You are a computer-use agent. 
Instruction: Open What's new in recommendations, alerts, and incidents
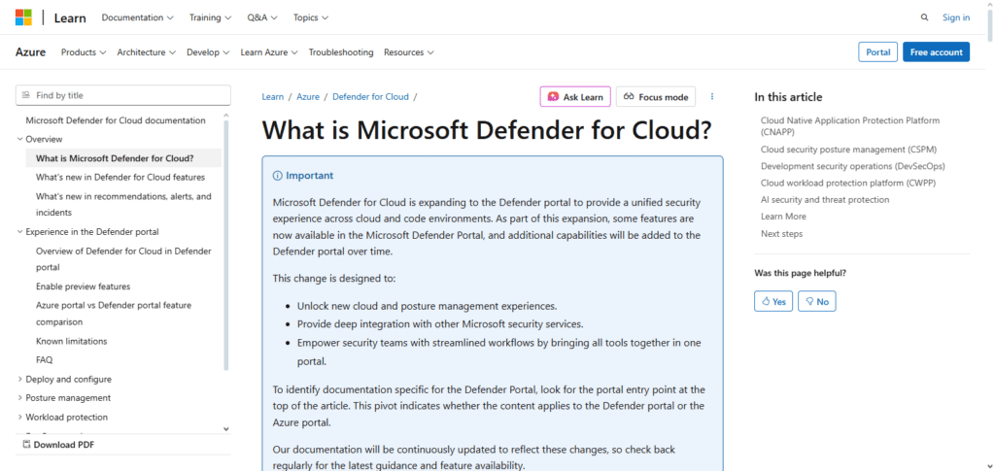click(x=123, y=204)
